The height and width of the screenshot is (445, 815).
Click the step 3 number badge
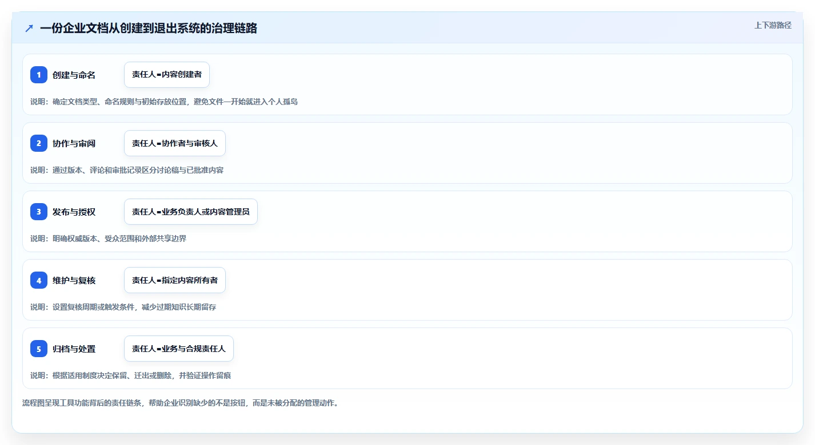click(39, 212)
